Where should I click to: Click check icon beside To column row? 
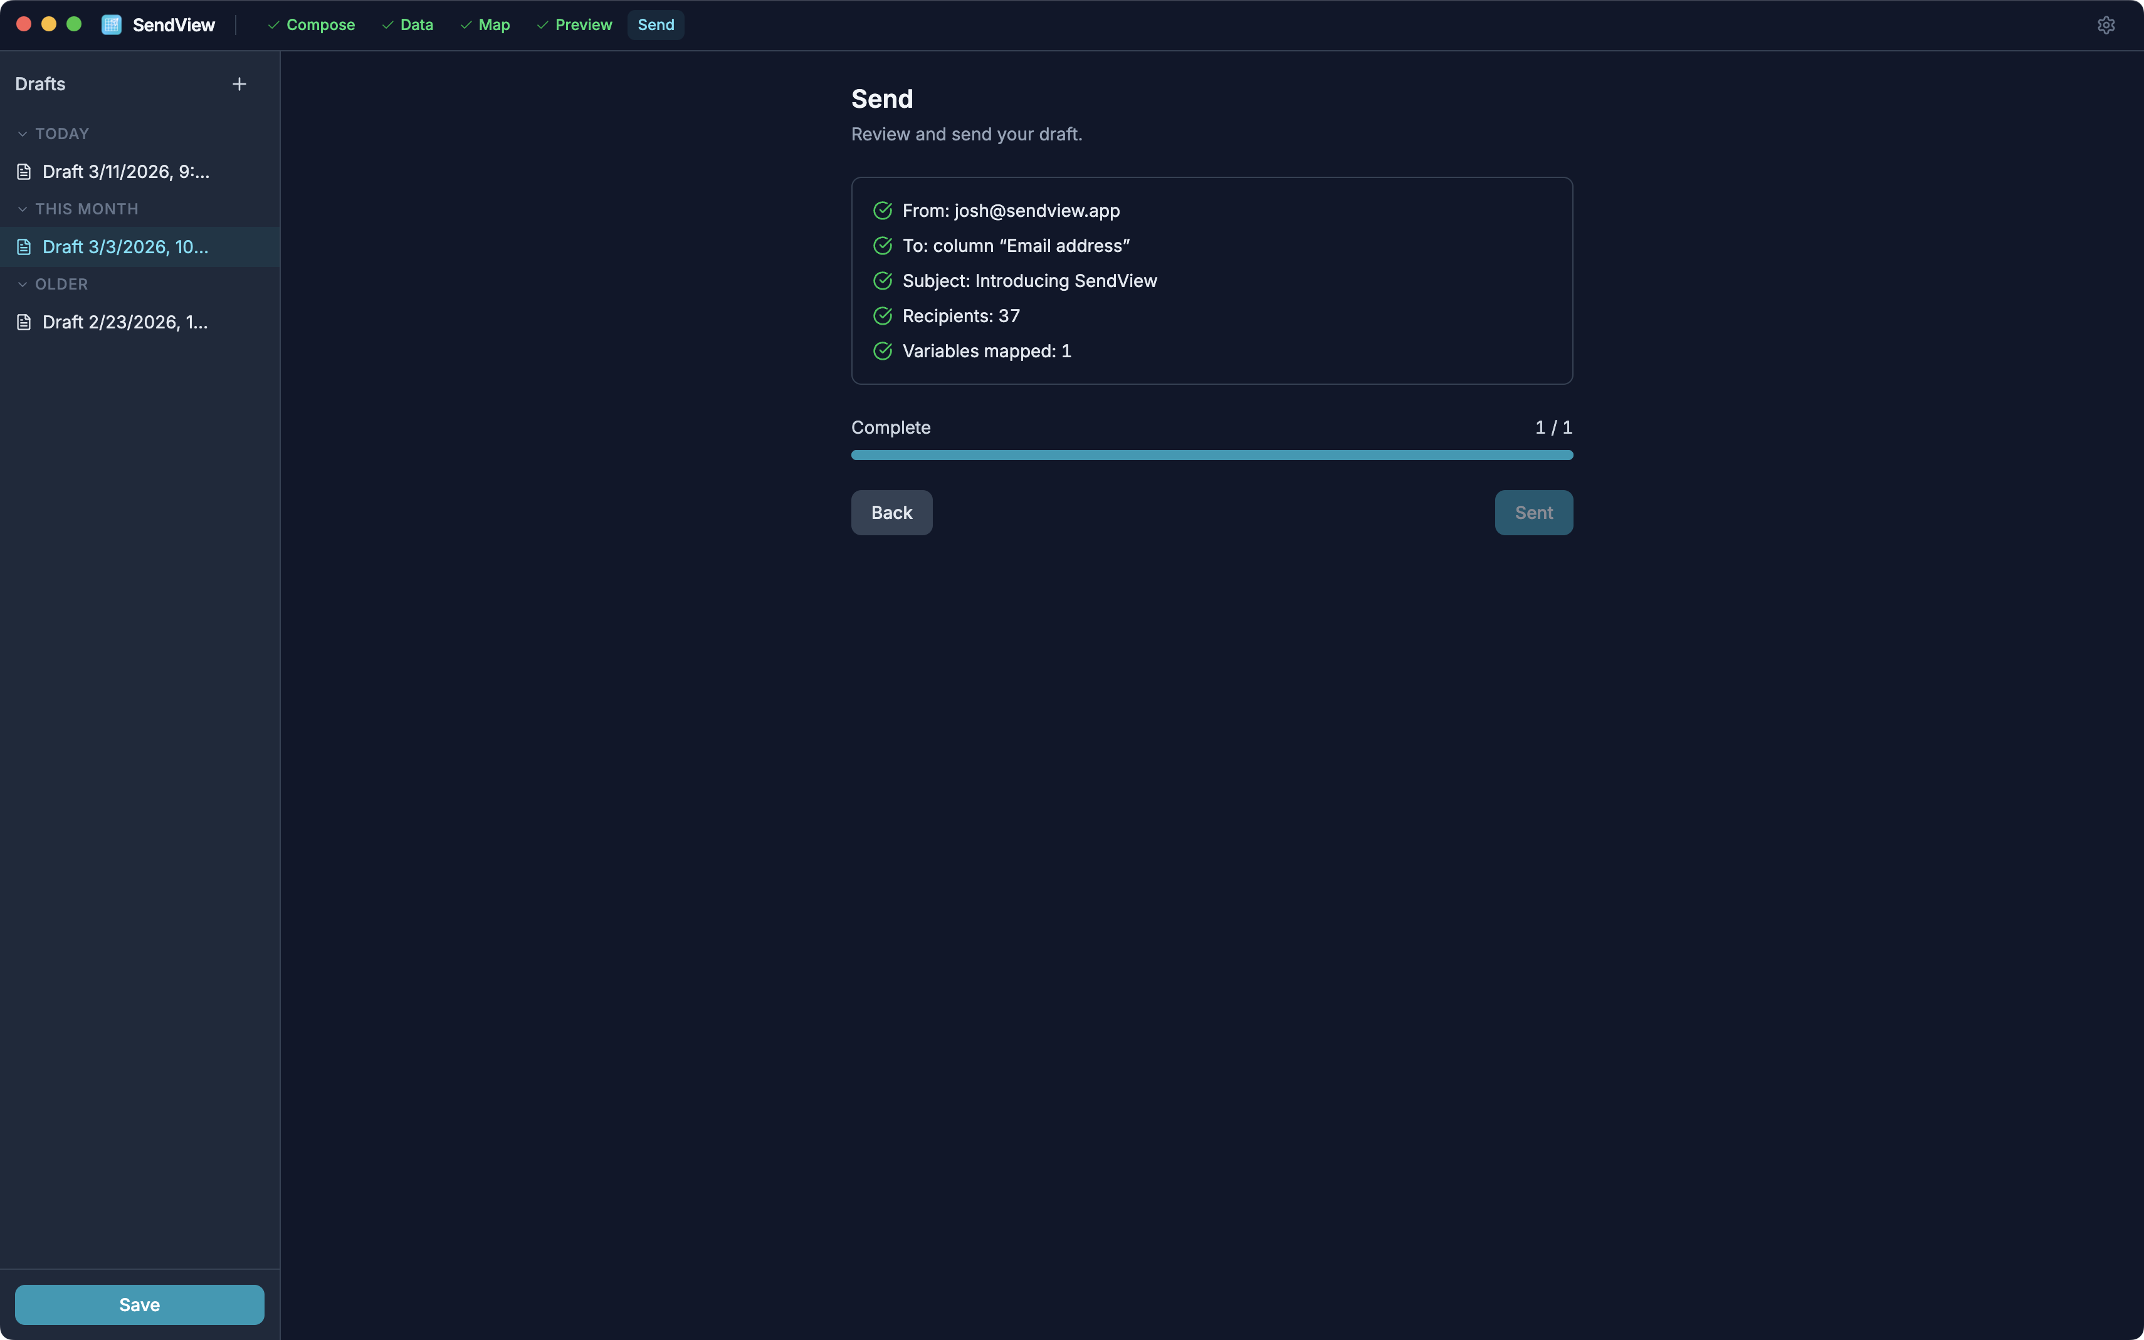882,246
